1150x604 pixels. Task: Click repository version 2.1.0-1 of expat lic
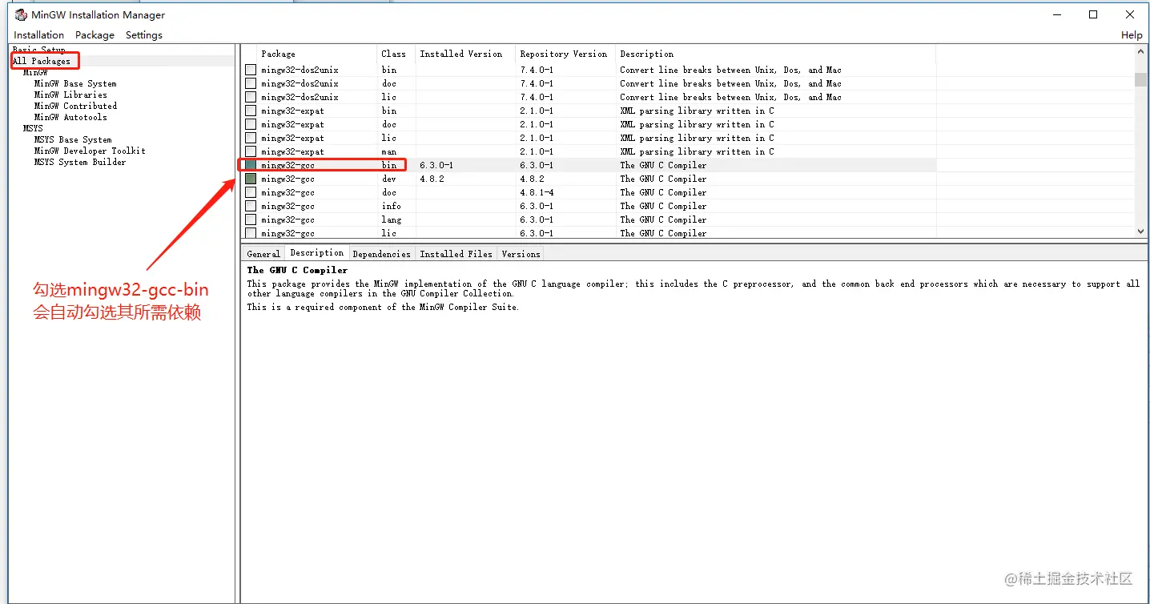pyautogui.click(x=537, y=139)
